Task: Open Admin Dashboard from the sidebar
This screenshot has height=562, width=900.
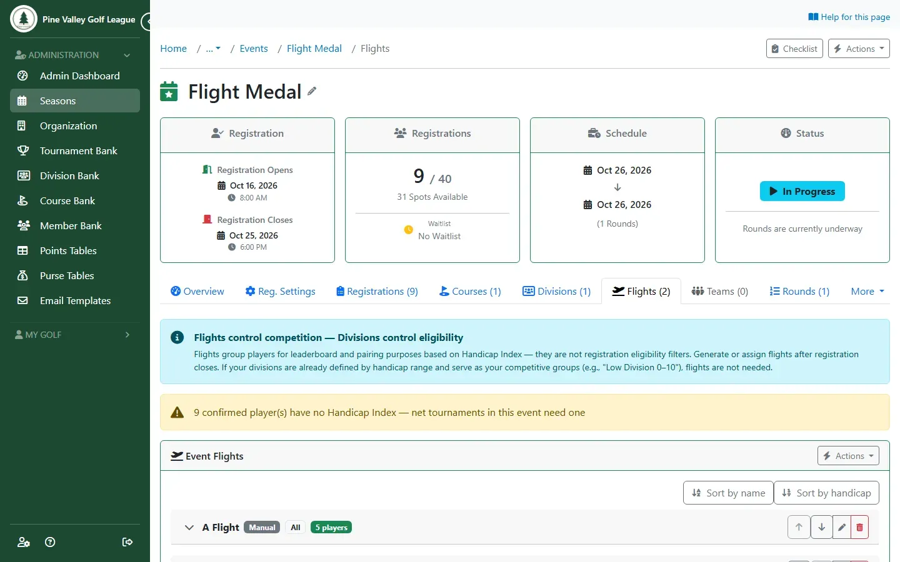Action: coord(75,76)
